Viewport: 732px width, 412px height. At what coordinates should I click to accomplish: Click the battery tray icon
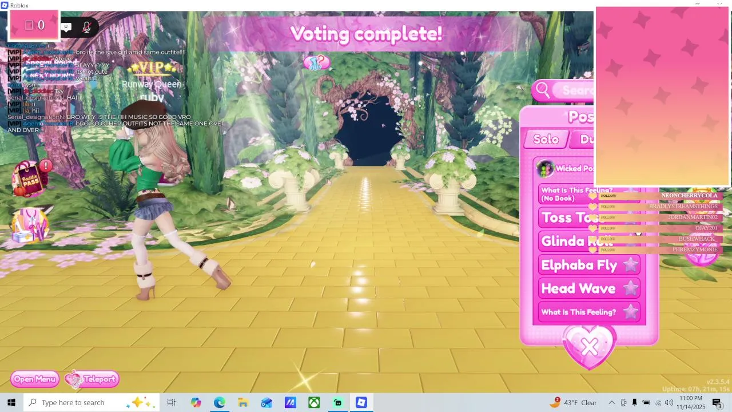(646, 402)
